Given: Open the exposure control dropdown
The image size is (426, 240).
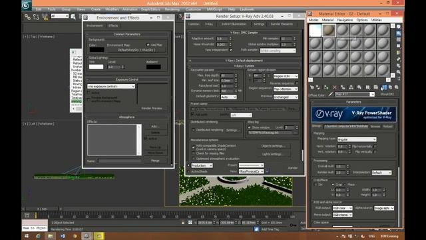Looking at the screenshot, I should pos(111,86).
